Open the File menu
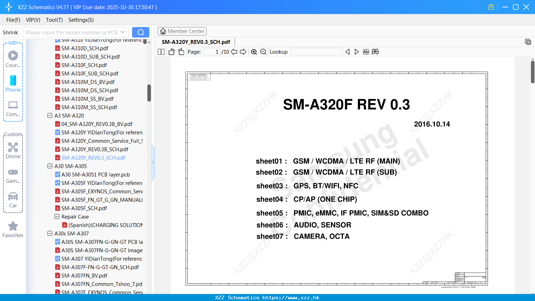The image size is (535, 301). [x=13, y=20]
